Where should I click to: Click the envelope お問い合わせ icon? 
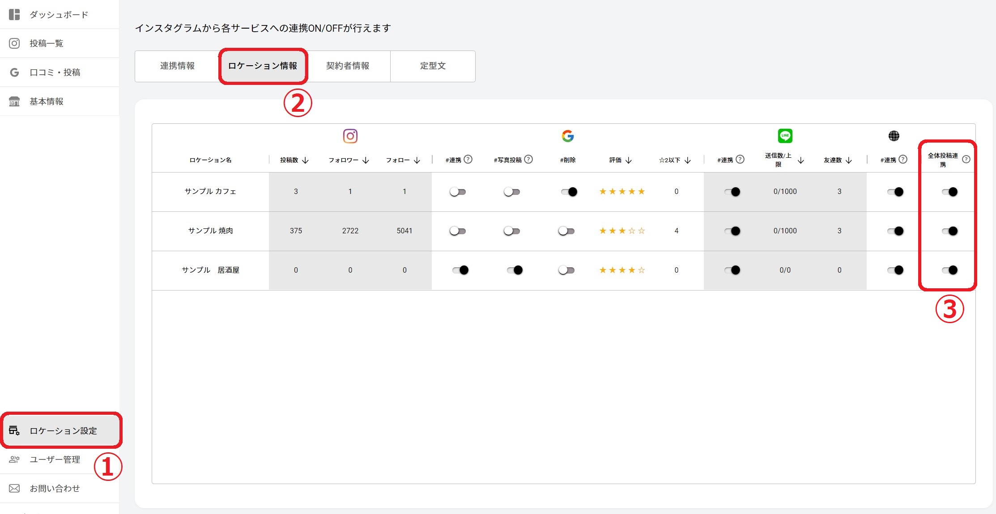pyautogui.click(x=14, y=489)
